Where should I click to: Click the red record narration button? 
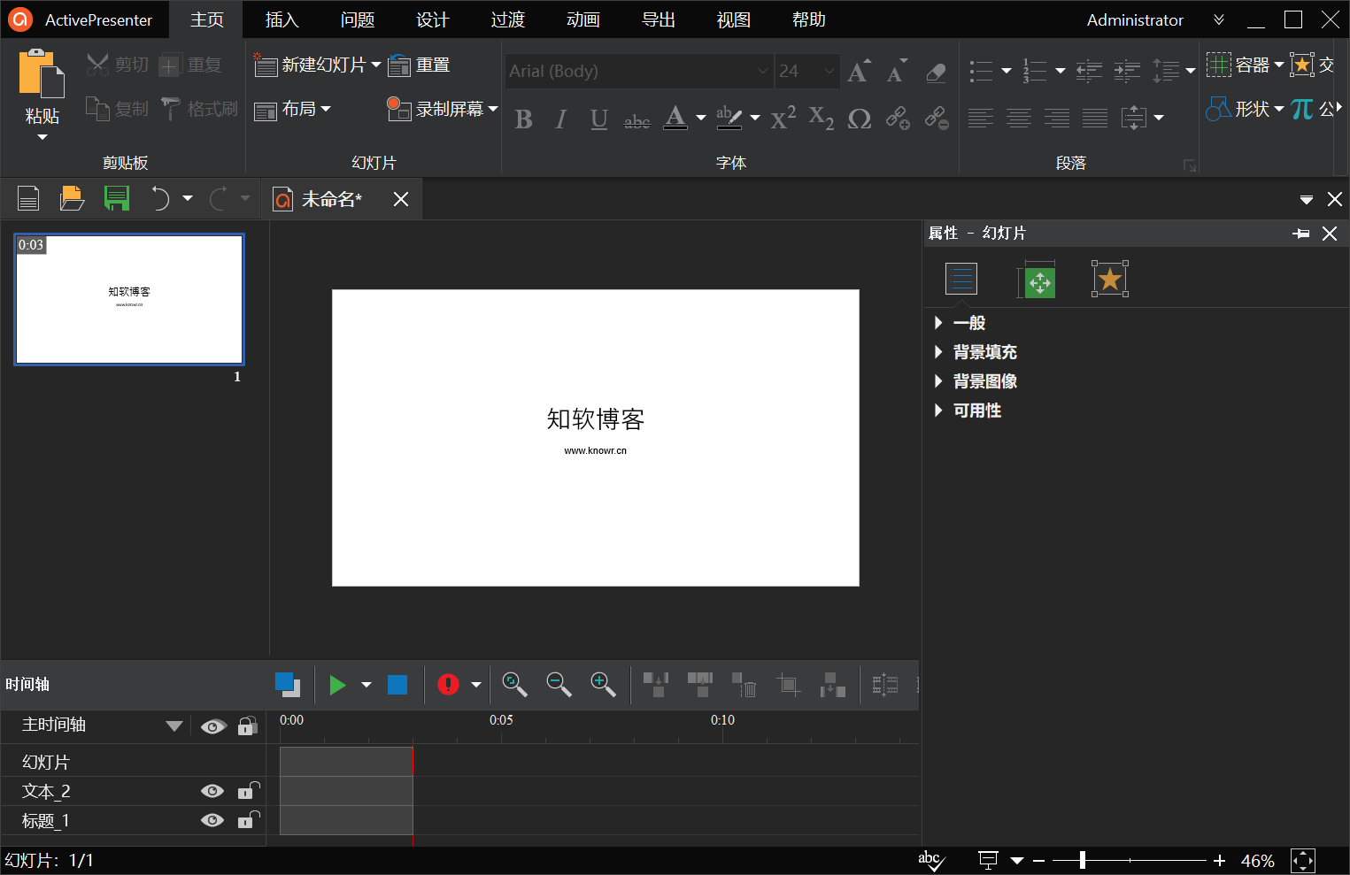coord(448,685)
